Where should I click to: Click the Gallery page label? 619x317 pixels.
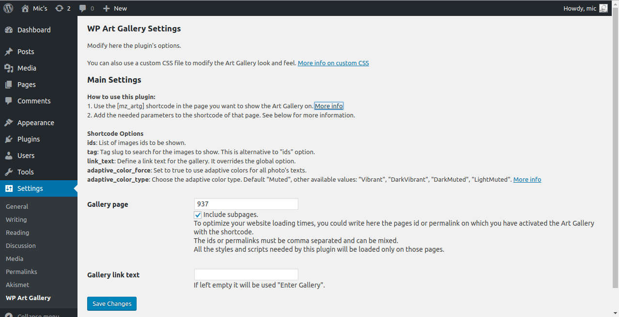click(x=108, y=204)
